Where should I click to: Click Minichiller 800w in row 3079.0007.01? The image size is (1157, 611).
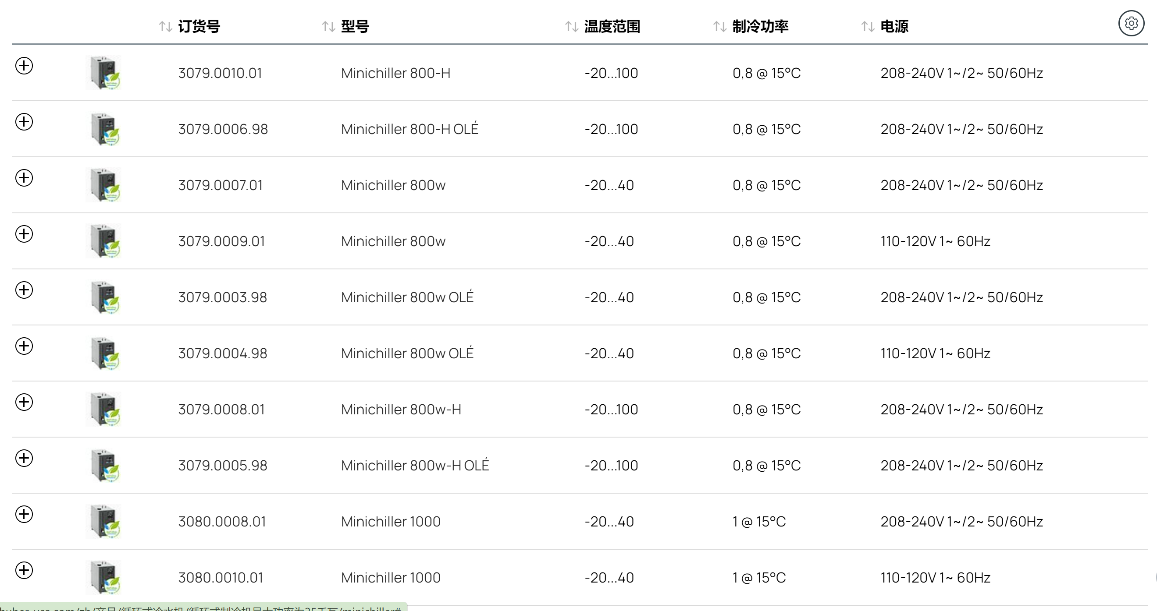click(393, 185)
